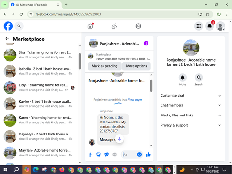Launch Microsoft Edge from taskbar
This screenshot has width=232, height=174.
coord(36,170)
